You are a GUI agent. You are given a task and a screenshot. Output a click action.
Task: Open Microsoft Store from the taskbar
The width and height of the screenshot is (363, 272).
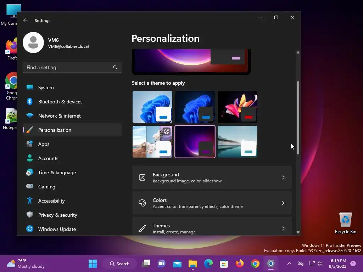(x=224, y=263)
